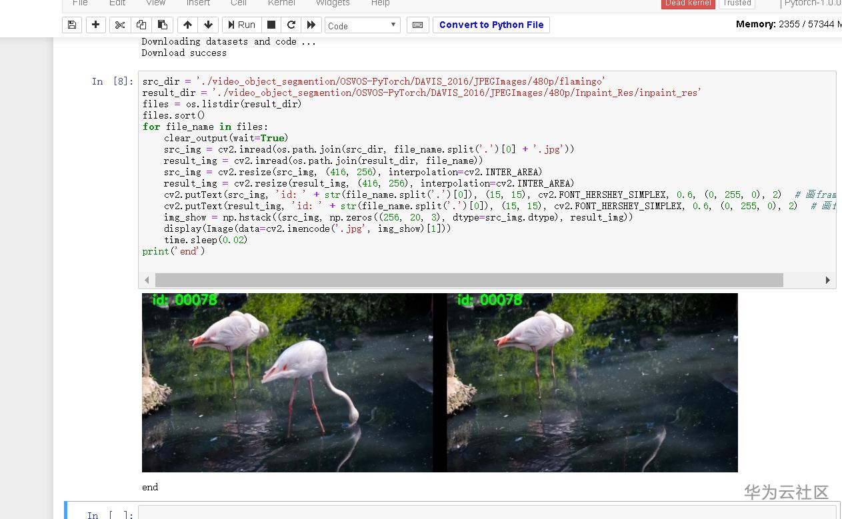Screen dimensions: 842x519
Task: Click the 'Download success' output text
Action: point(184,53)
